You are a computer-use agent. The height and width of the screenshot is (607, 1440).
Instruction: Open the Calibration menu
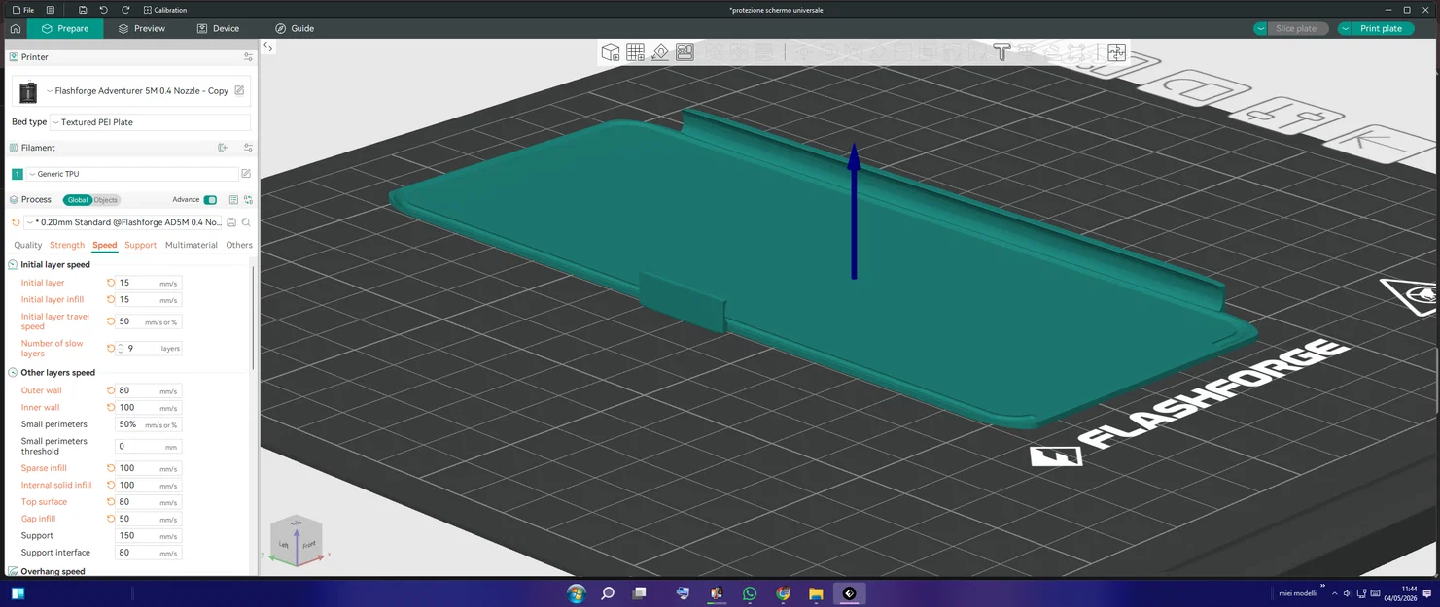165,10
